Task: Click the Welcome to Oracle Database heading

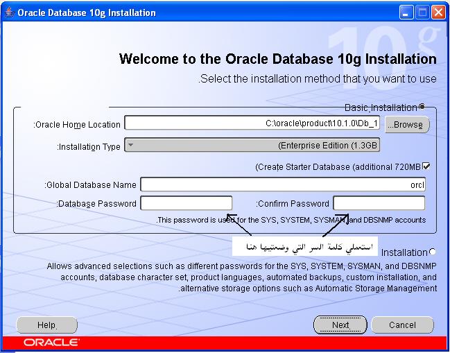Action: 278,59
